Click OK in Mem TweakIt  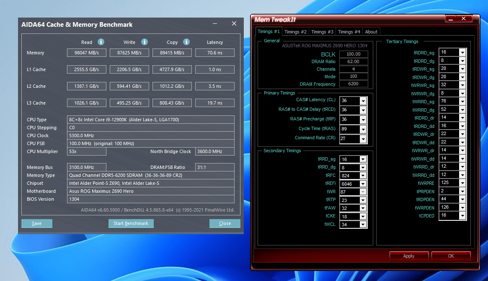451,256
